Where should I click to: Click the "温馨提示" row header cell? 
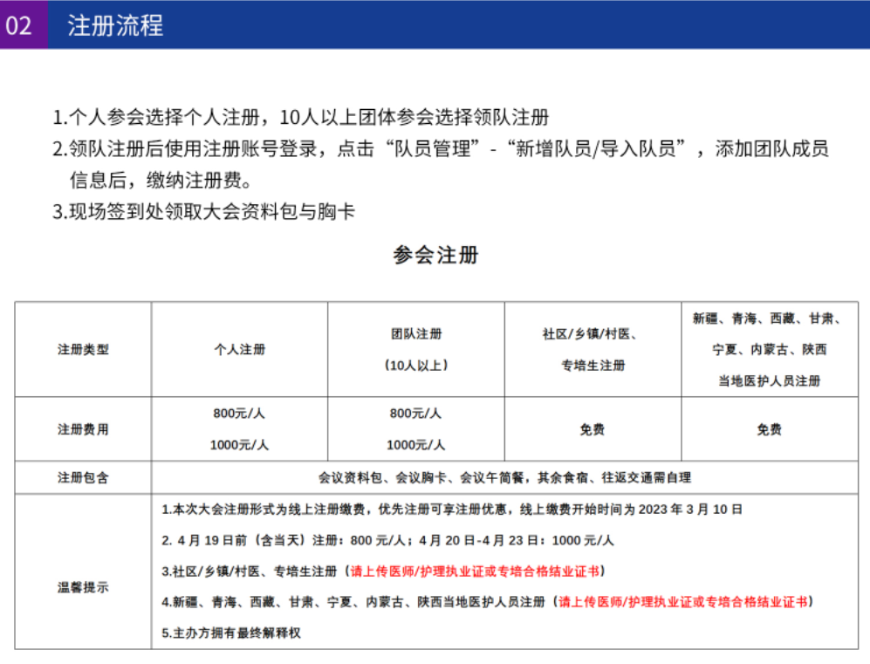pos(83,587)
